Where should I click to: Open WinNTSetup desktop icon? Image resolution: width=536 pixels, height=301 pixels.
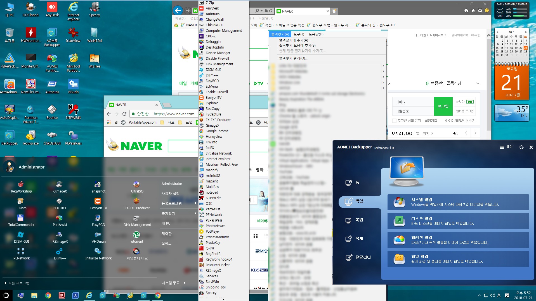coord(95,35)
